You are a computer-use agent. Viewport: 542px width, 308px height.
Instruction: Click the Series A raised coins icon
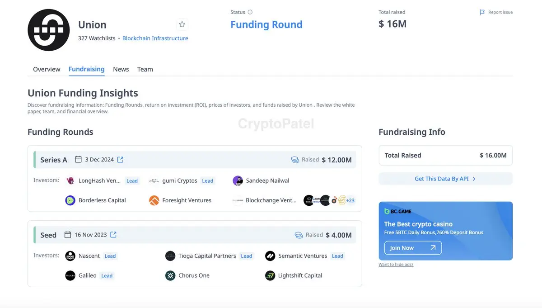tap(295, 160)
